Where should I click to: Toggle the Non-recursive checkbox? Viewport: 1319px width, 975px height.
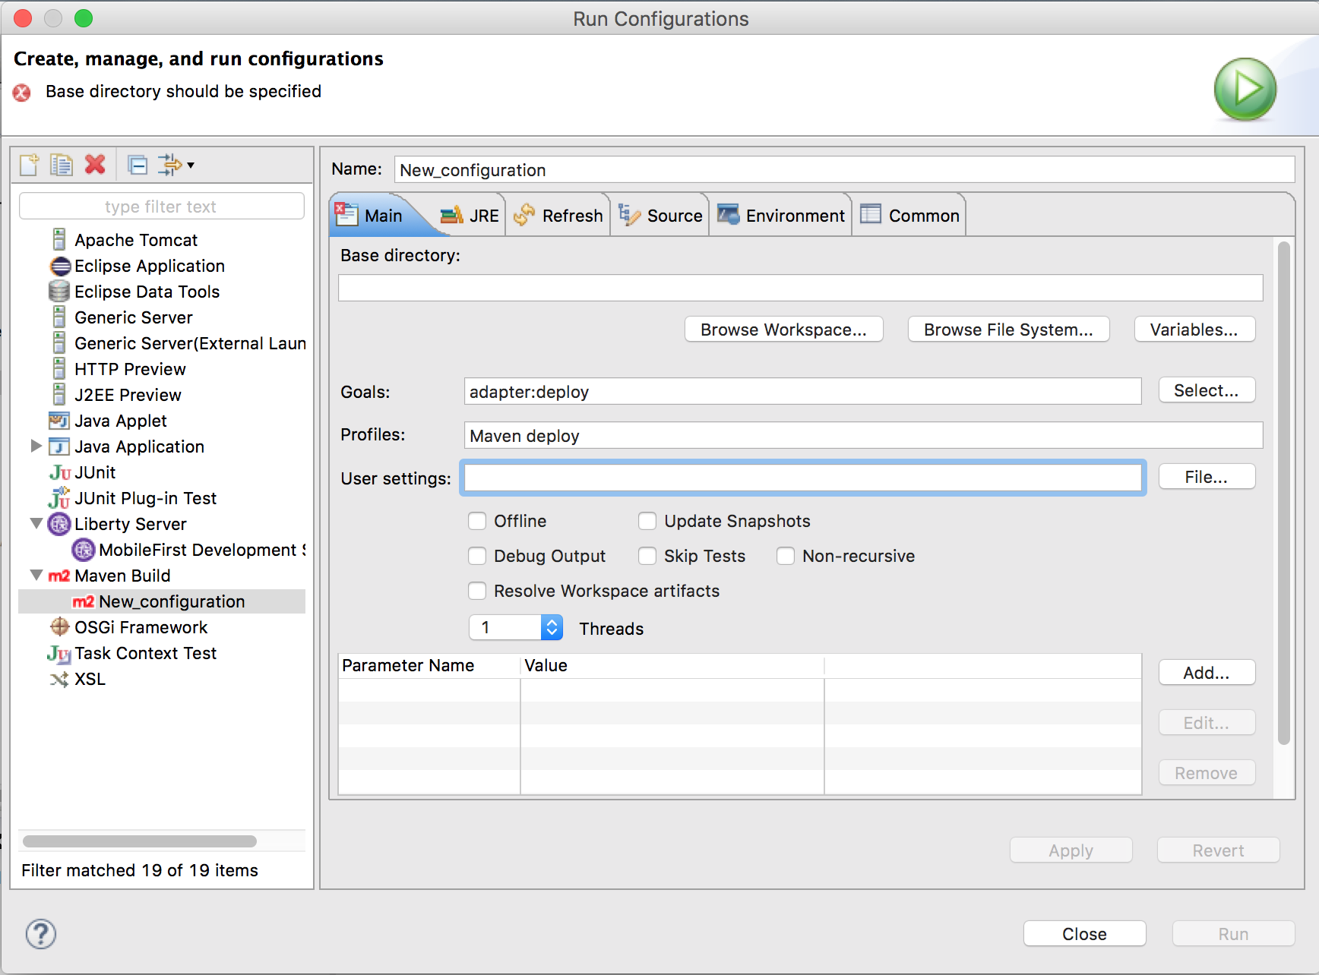[x=786, y=556]
